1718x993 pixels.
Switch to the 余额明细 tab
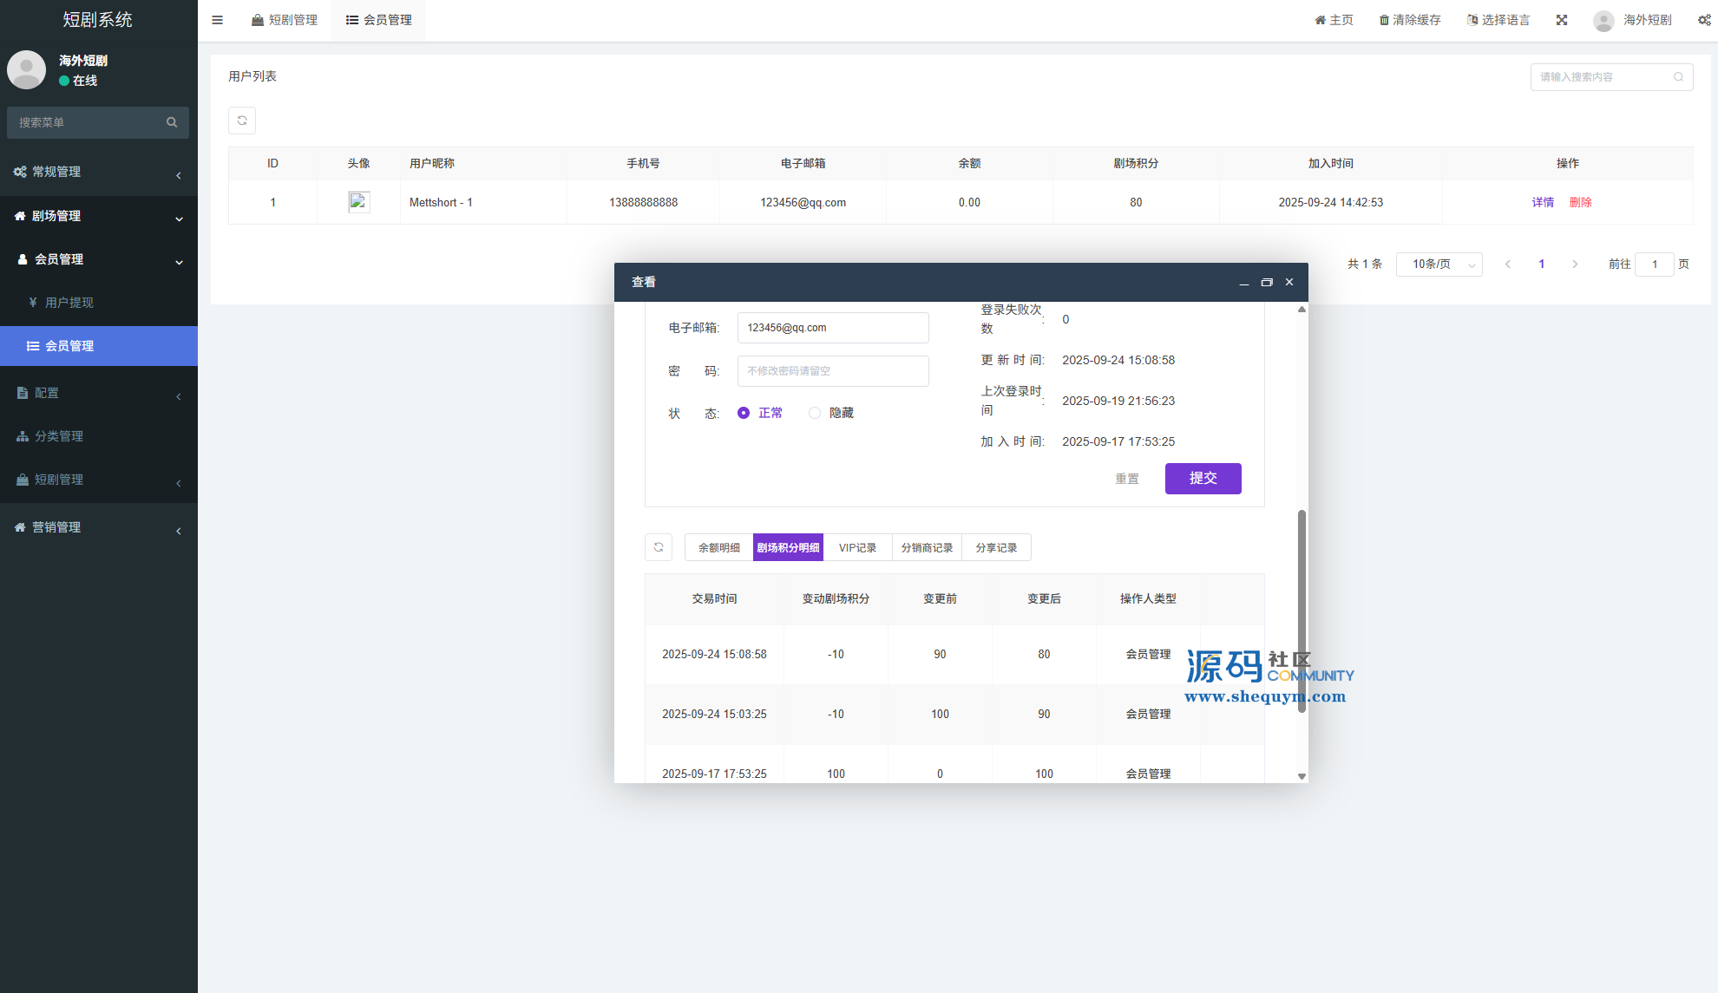click(x=718, y=547)
